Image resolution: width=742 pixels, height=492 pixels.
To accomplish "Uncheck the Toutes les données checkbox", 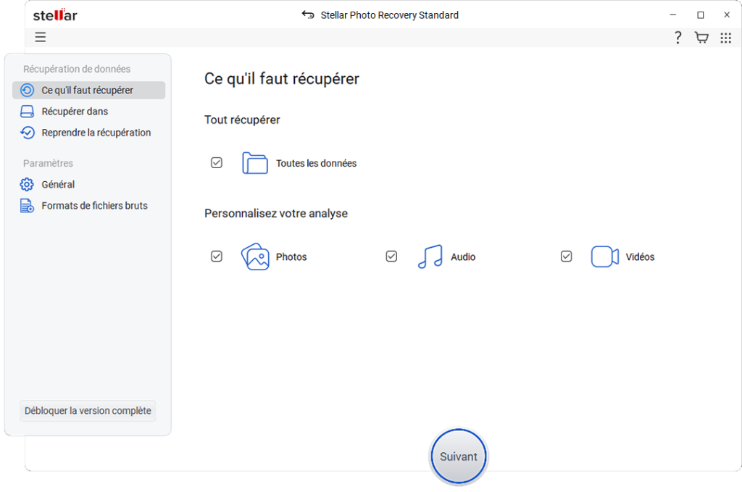I will tap(217, 163).
